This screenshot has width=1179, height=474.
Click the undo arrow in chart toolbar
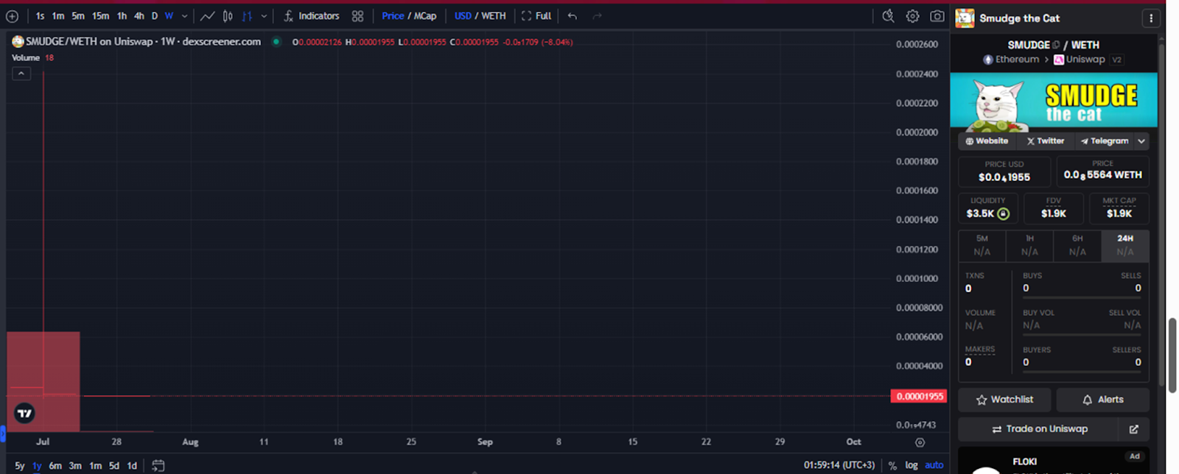(572, 16)
